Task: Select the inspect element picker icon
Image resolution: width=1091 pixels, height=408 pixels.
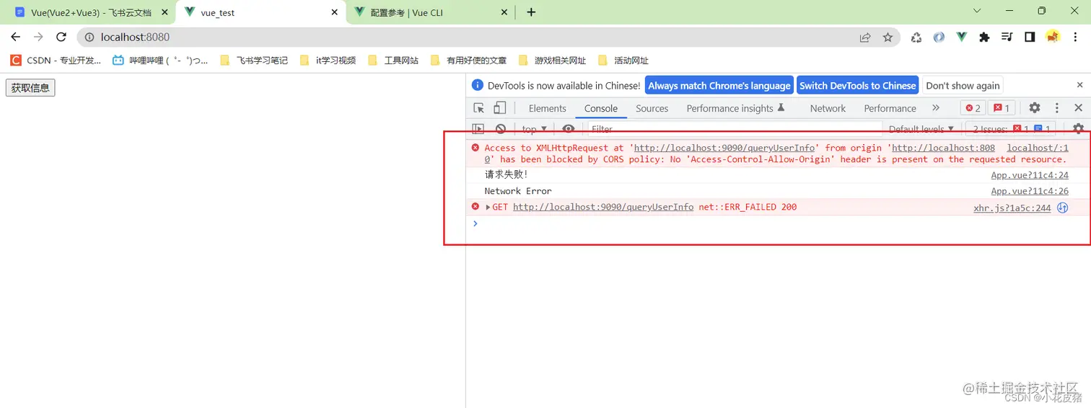Action: click(x=479, y=108)
